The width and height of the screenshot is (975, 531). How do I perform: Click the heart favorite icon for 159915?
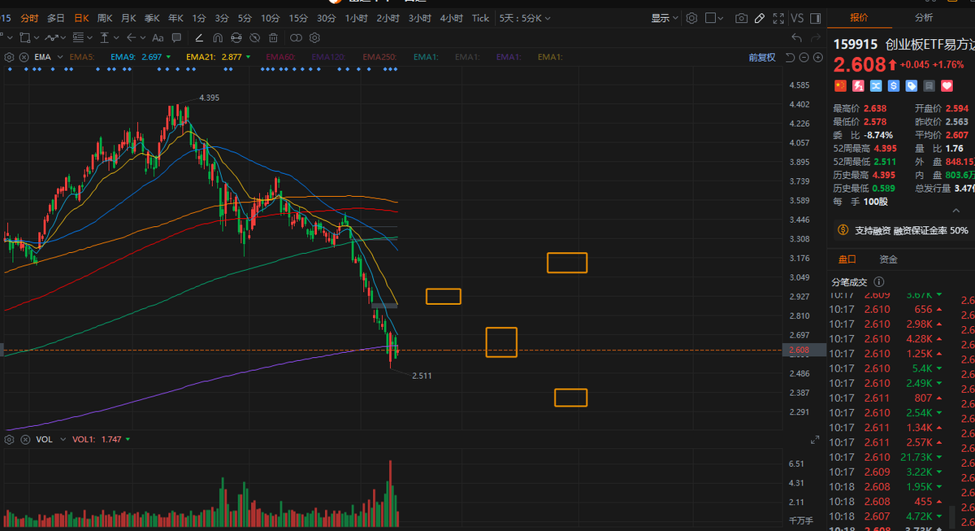pyautogui.click(x=947, y=85)
